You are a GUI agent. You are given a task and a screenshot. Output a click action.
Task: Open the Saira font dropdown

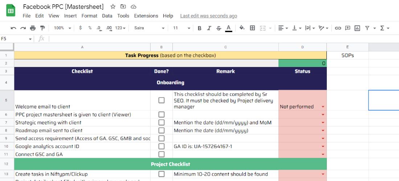149,28
